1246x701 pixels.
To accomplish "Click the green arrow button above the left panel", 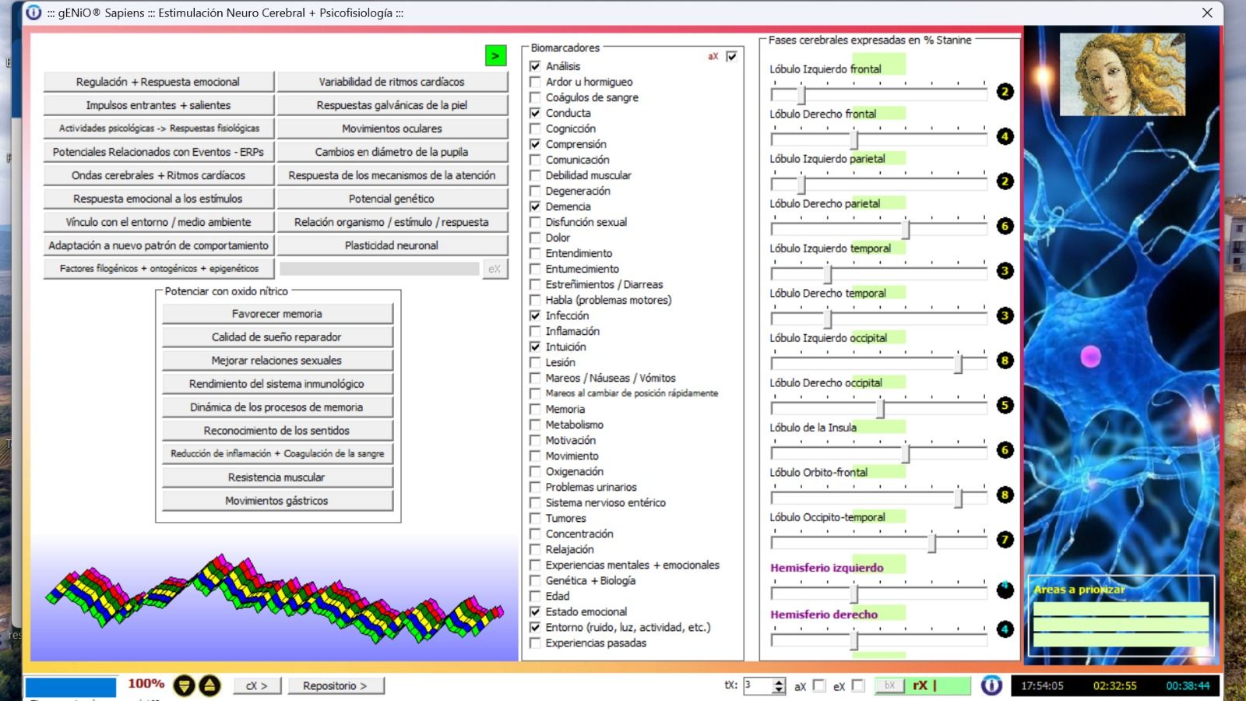I will [495, 55].
